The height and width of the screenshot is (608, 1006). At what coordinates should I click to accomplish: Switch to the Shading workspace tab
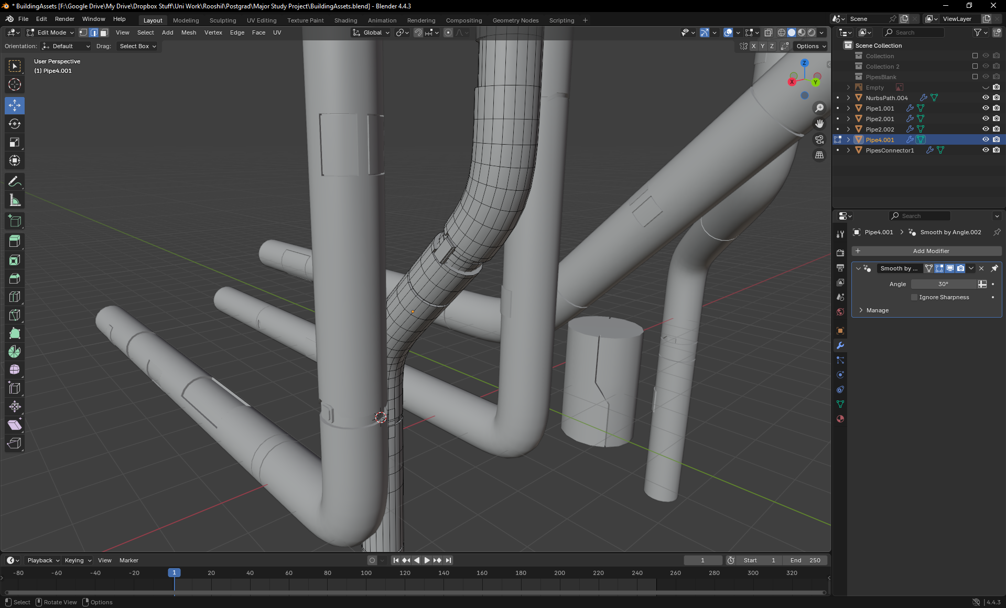[345, 20]
